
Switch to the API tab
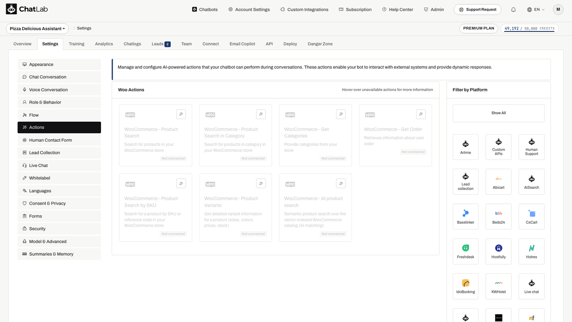pyautogui.click(x=269, y=44)
